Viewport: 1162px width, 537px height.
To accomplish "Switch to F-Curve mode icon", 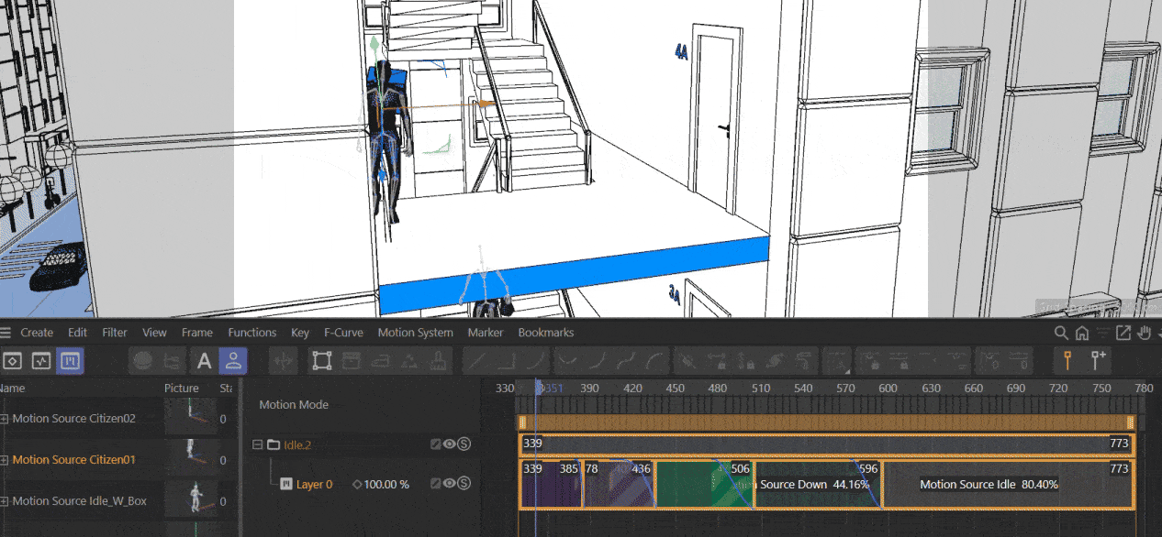I will [x=41, y=361].
